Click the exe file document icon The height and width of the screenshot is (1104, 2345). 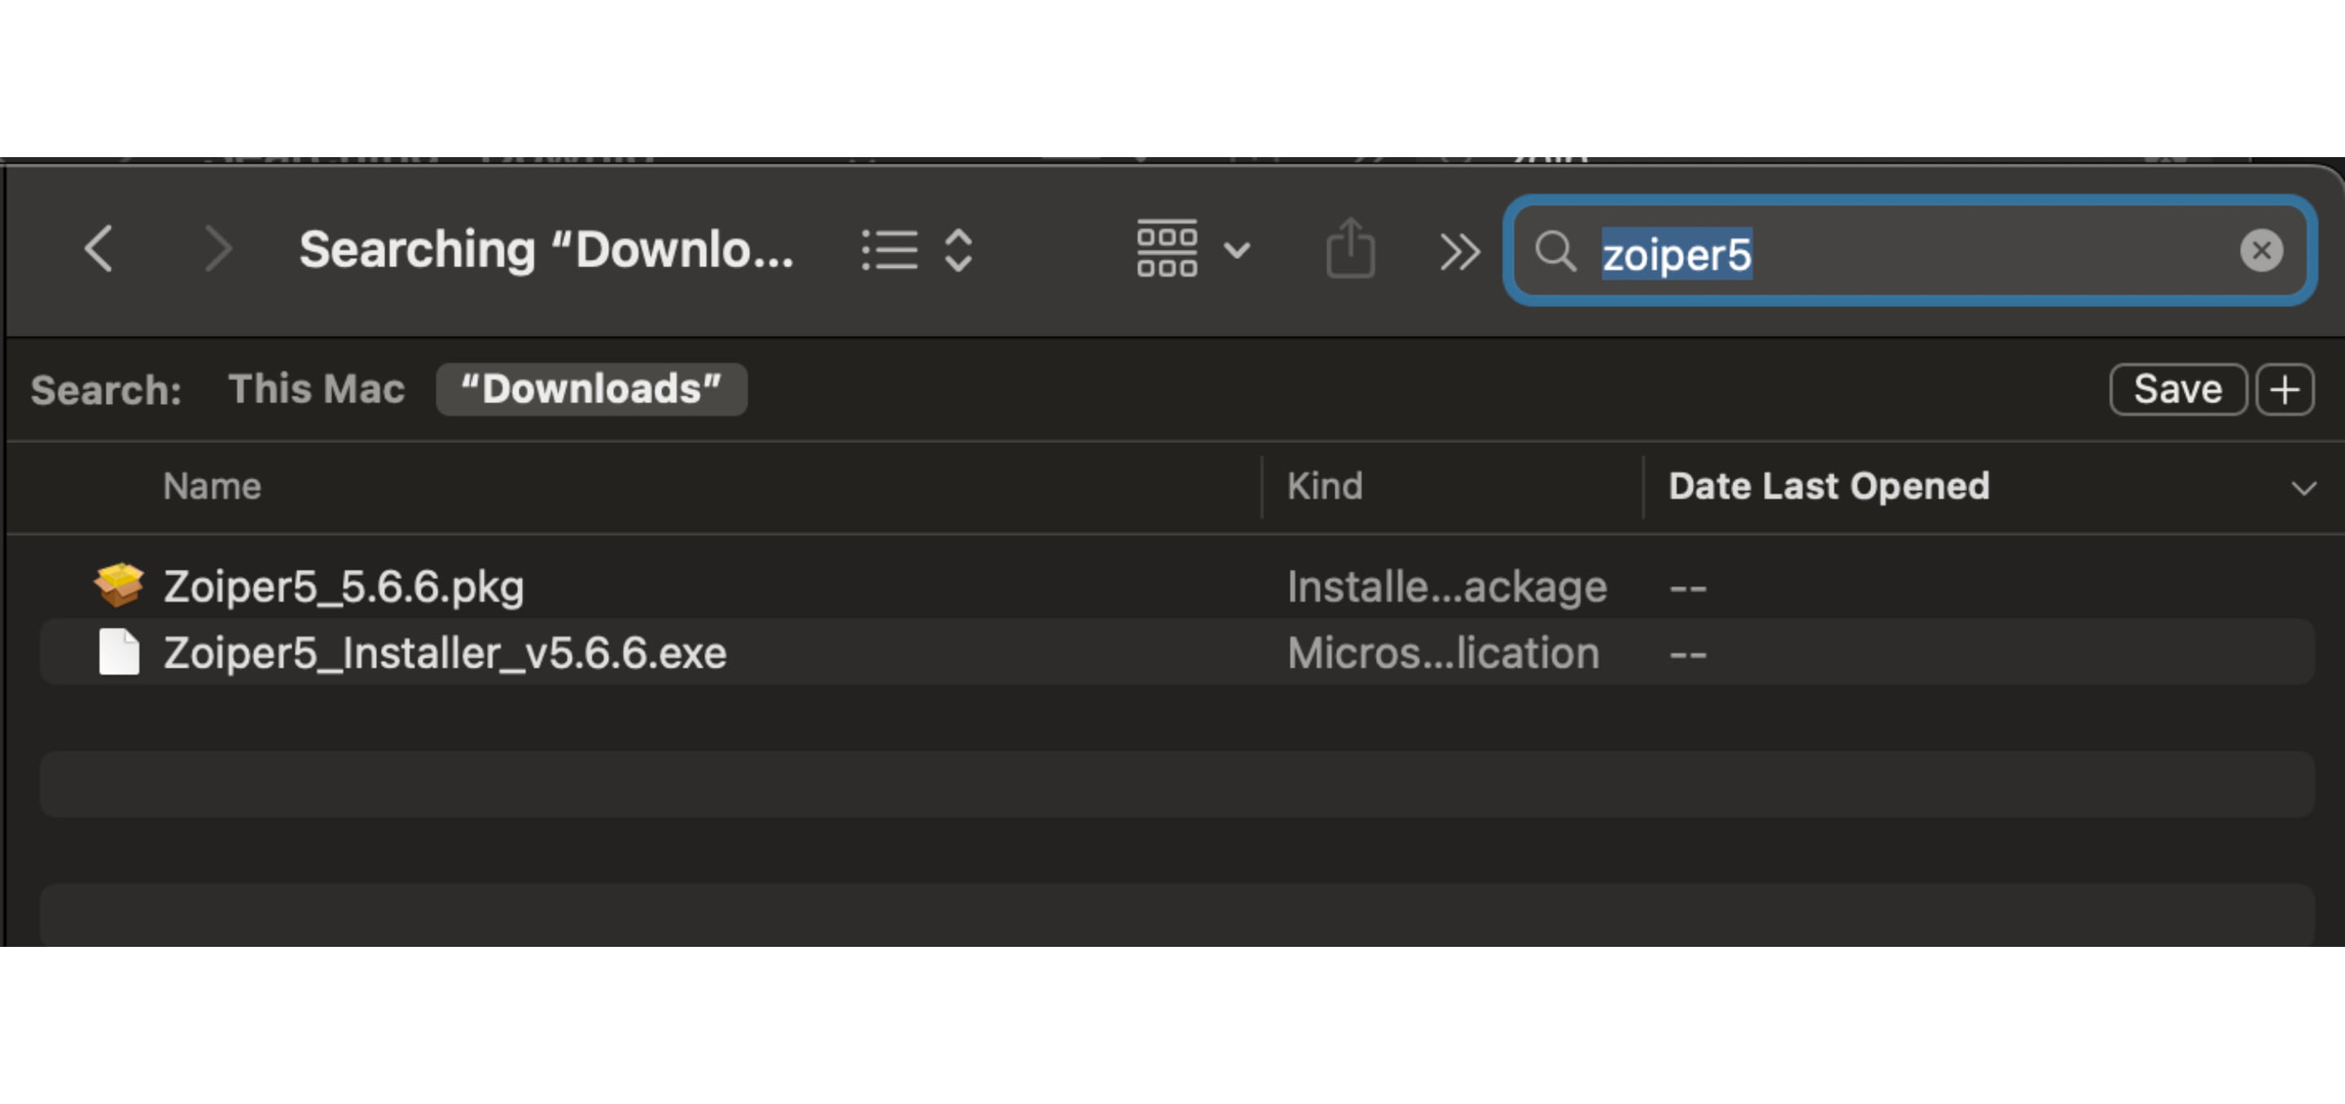point(118,651)
